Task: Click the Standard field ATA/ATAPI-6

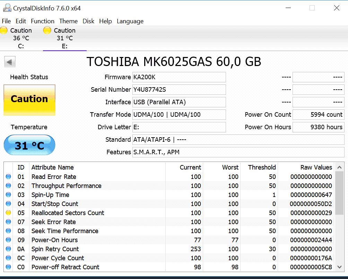Action: 238,140
